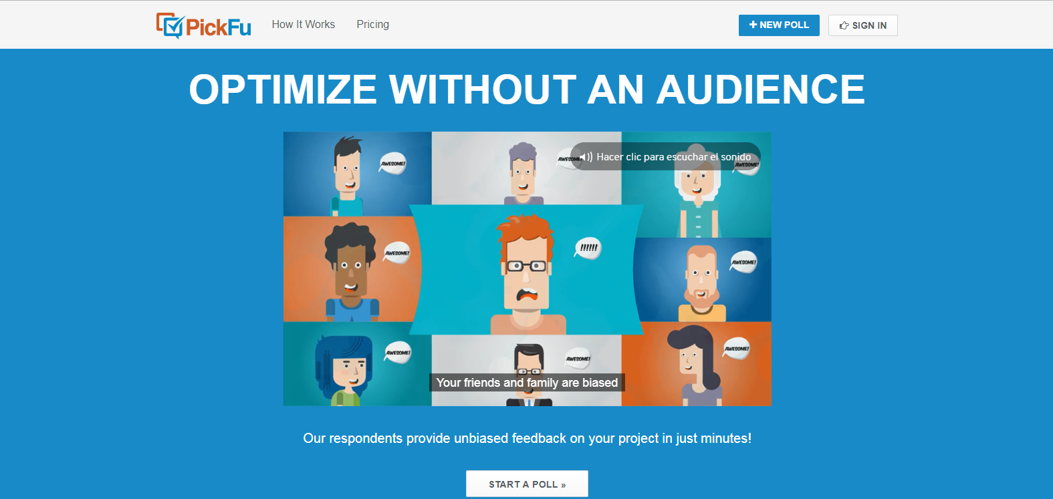Open the How It Works page
1053x499 pixels.
(x=303, y=24)
